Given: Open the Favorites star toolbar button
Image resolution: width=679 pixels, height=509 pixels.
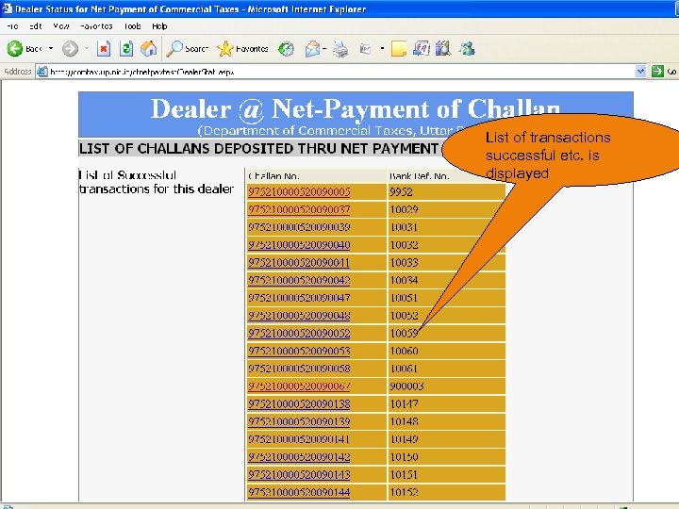Looking at the screenshot, I should click(x=242, y=48).
